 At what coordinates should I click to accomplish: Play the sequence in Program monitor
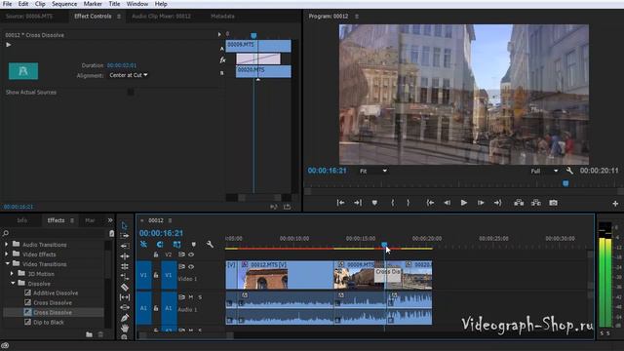[x=464, y=203]
